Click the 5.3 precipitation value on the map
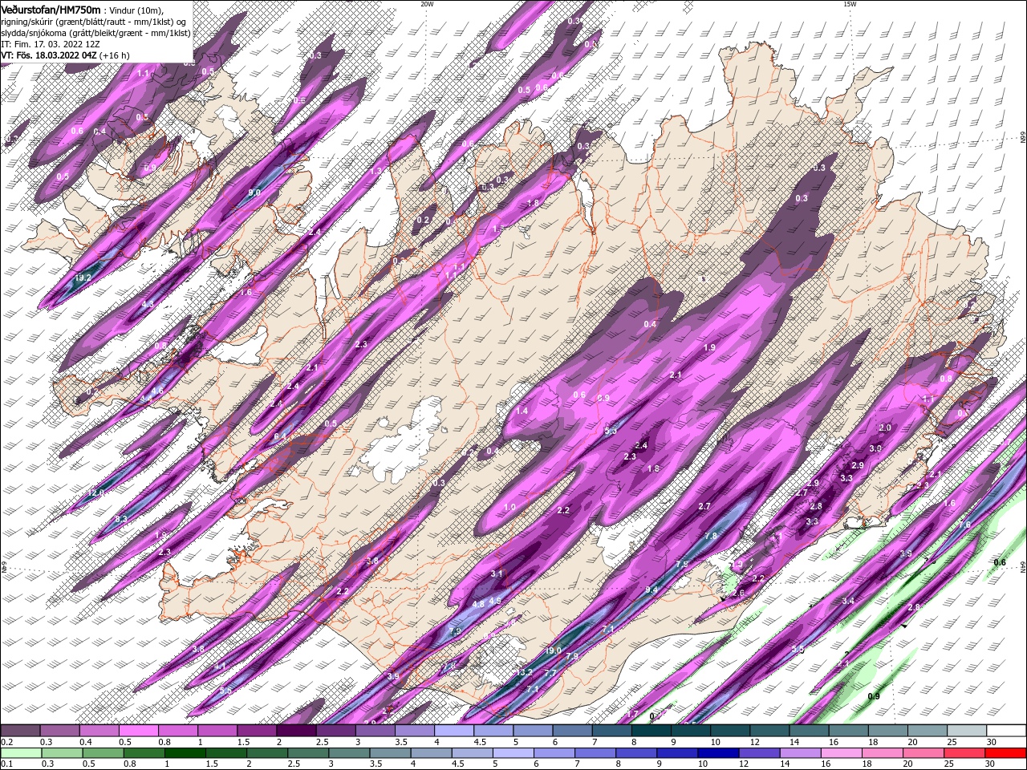Screen dimensions: 1027x770 (x=611, y=432)
